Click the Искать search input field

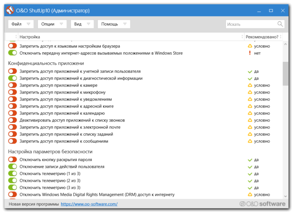click(250, 24)
